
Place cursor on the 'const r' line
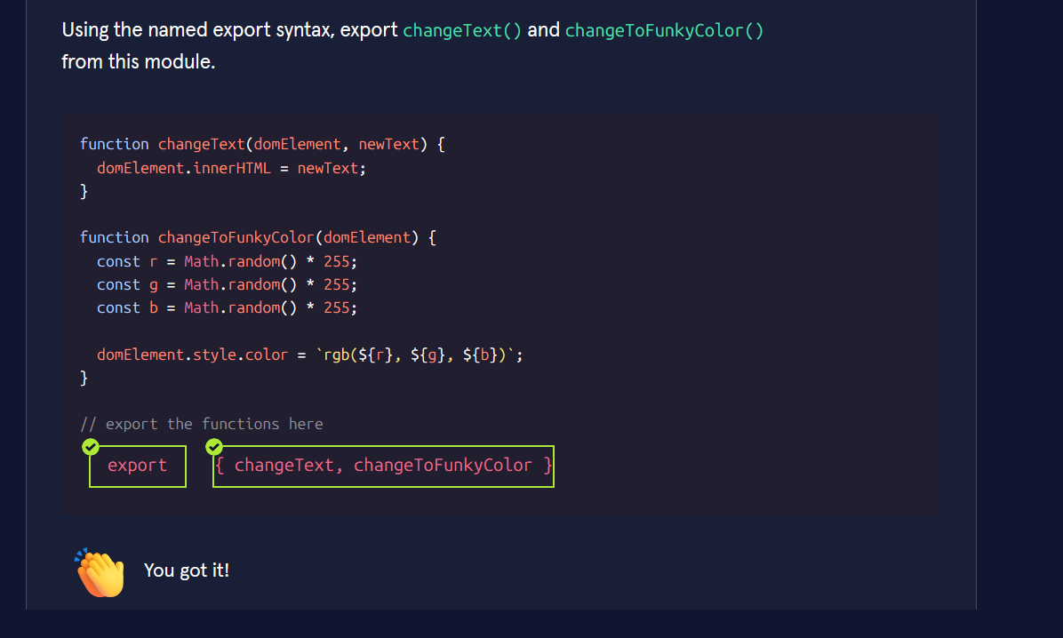pos(227,261)
